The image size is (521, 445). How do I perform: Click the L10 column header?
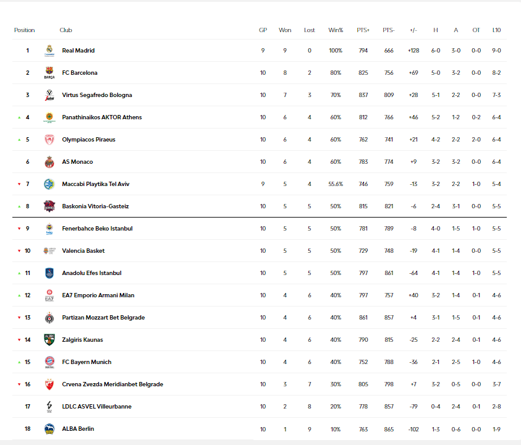point(496,30)
